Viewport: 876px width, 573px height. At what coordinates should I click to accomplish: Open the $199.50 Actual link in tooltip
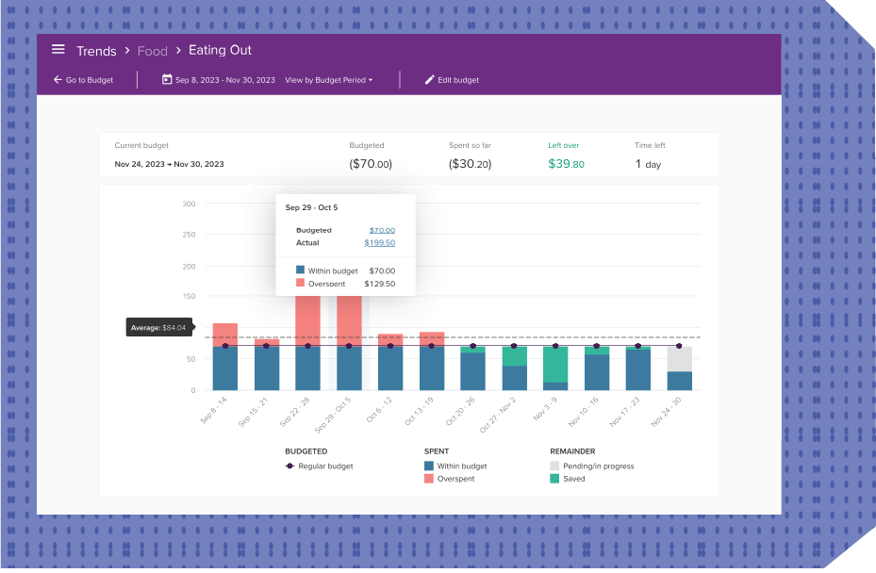(x=379, y=243)
